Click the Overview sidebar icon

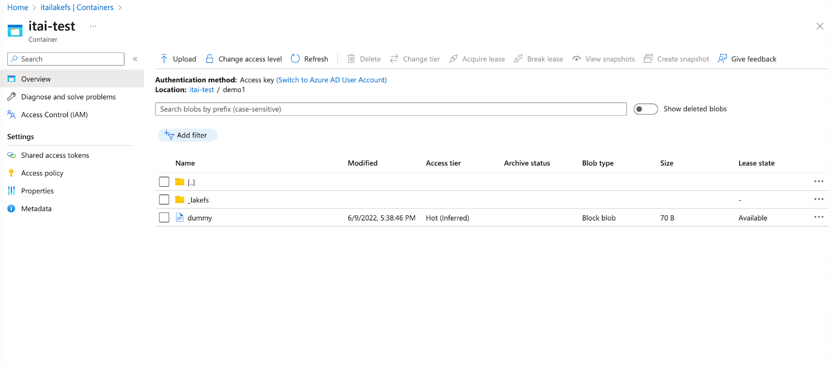(11, 79)
